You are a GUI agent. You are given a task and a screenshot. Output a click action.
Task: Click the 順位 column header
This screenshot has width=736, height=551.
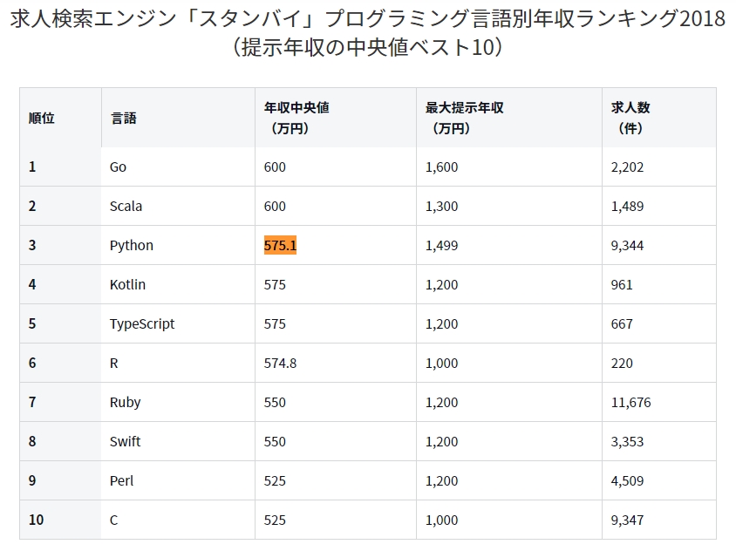tap(41, 118)
